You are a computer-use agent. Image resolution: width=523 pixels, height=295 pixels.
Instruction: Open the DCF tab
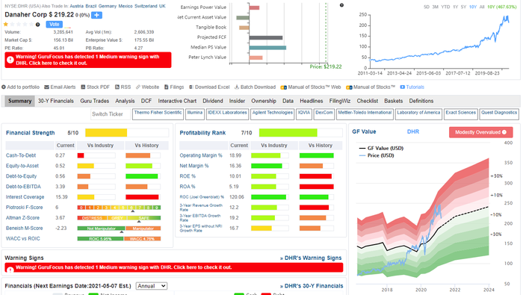point(146,101)
